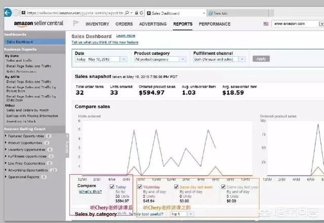The height and width of the screenshot is (223, 324).
Task: Collapse the sidebar using the Reports handle
Action: tap(67, 146)
